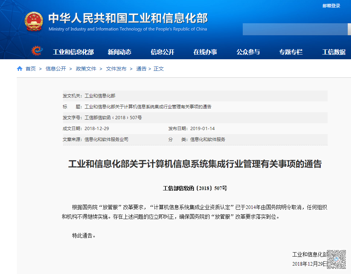
Task: Open the 工业和信息化部 navigation menu item
Action: click(73, 52)
